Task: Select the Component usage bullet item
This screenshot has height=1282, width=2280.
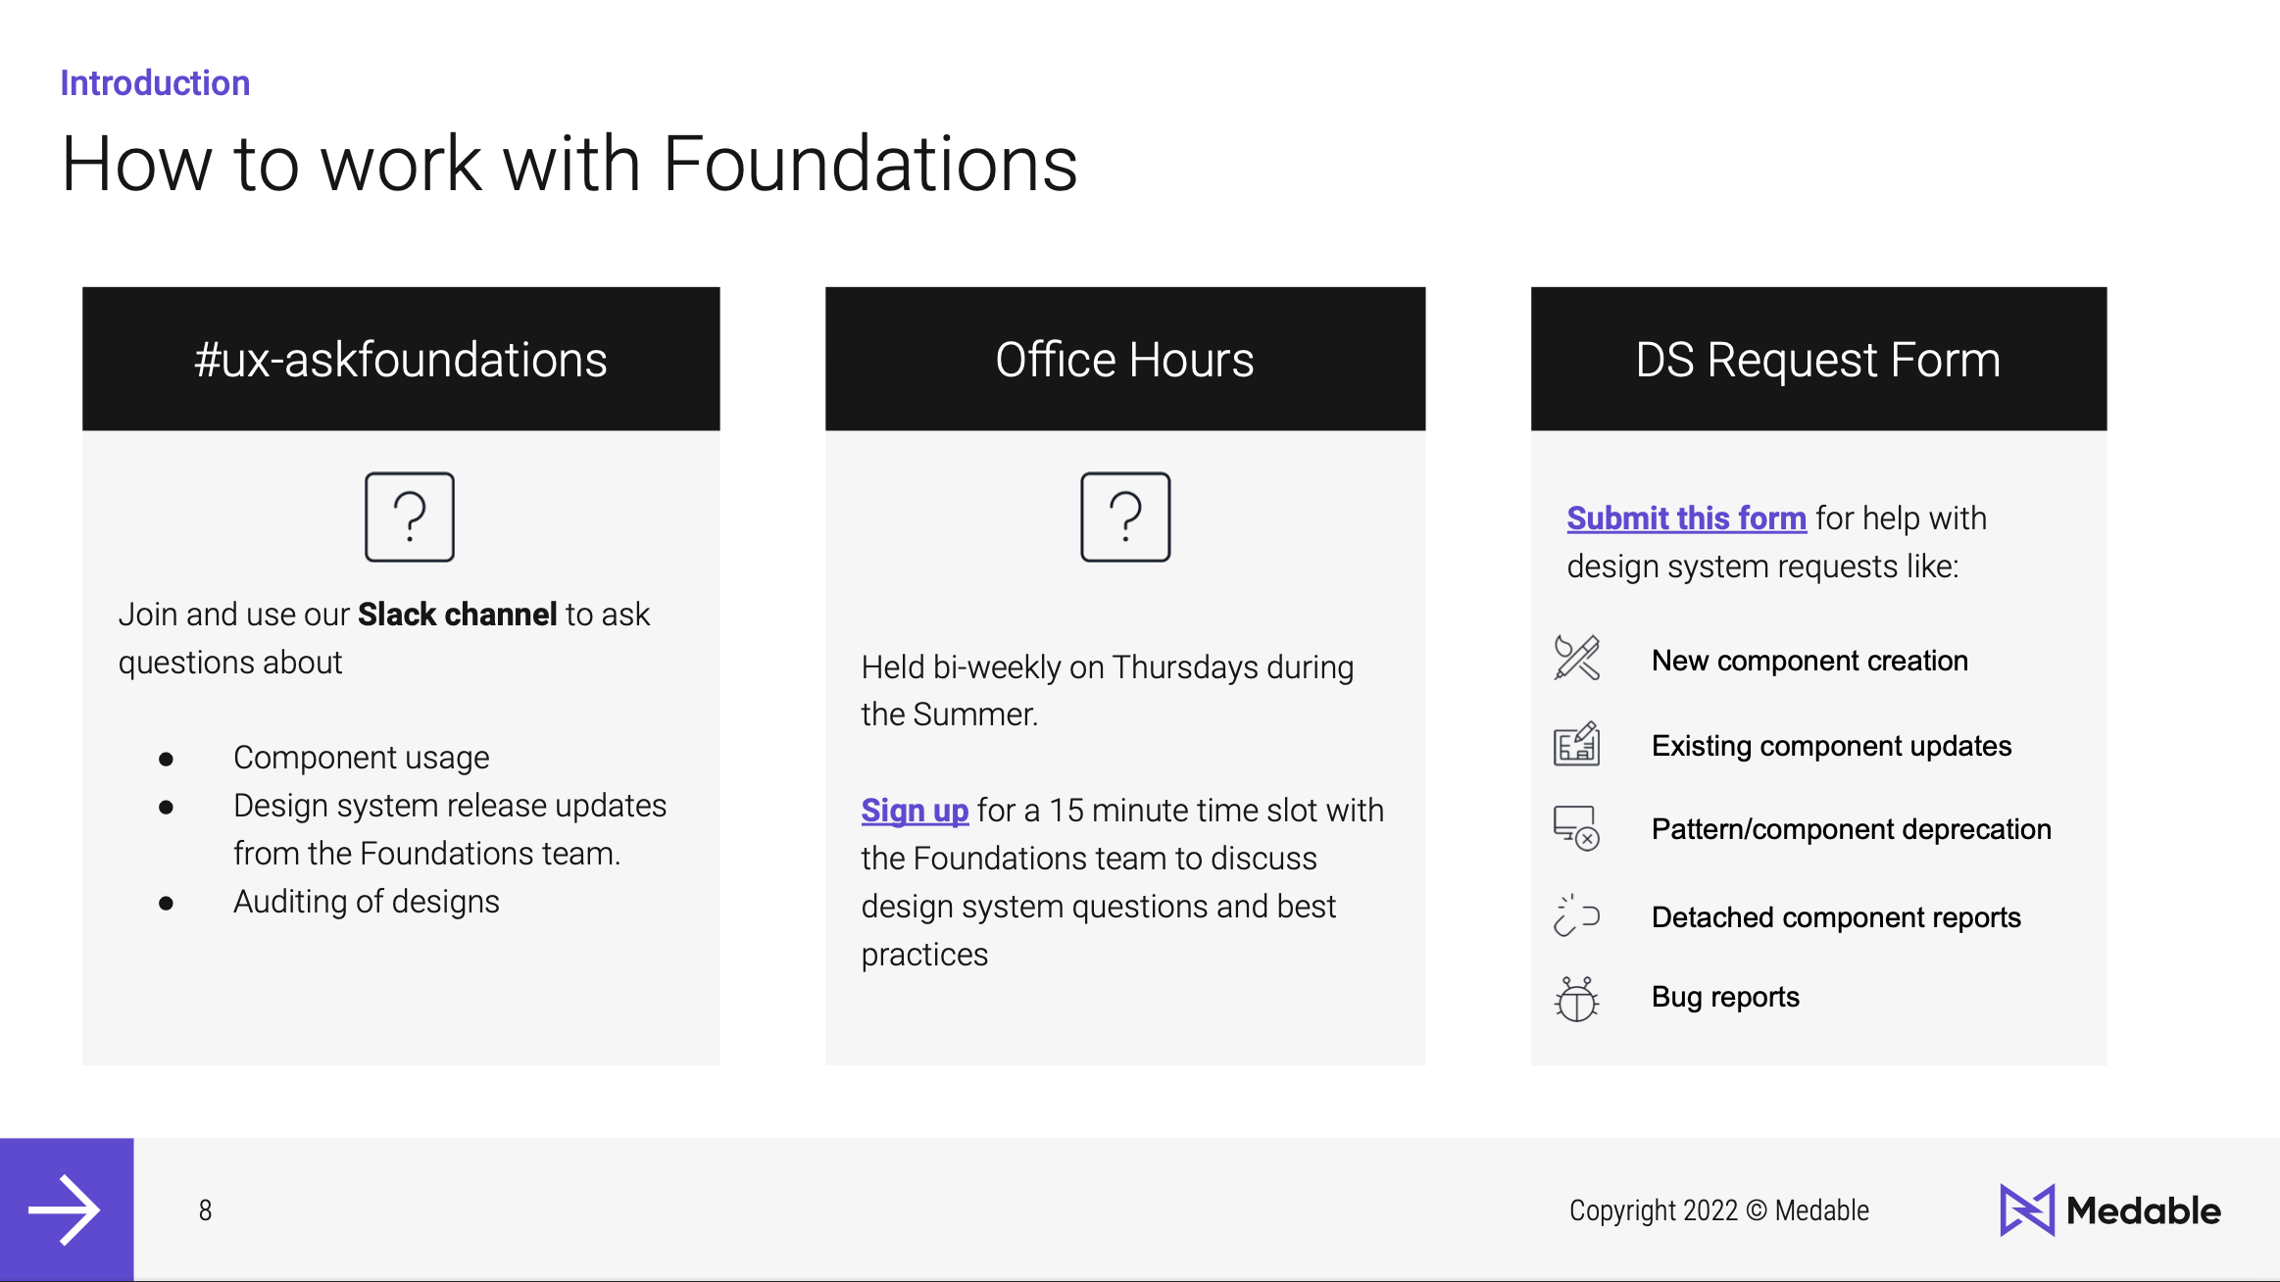Action: (x=362, y=757)
